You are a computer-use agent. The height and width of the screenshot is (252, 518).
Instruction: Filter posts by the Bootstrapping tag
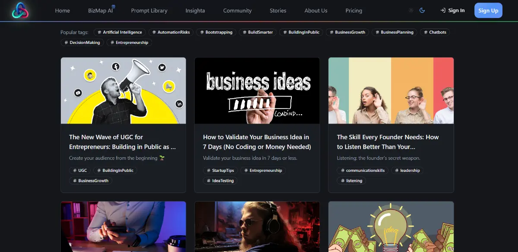coord(216,32)
